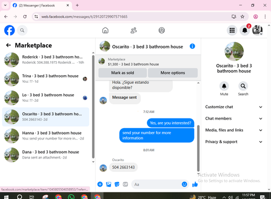Viewport: 271px width, 199px height.
Task: Click the '504 2663143' message bubble
Action: 124,167
